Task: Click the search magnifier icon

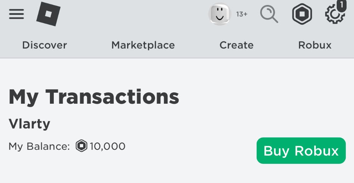Action: 269,15
